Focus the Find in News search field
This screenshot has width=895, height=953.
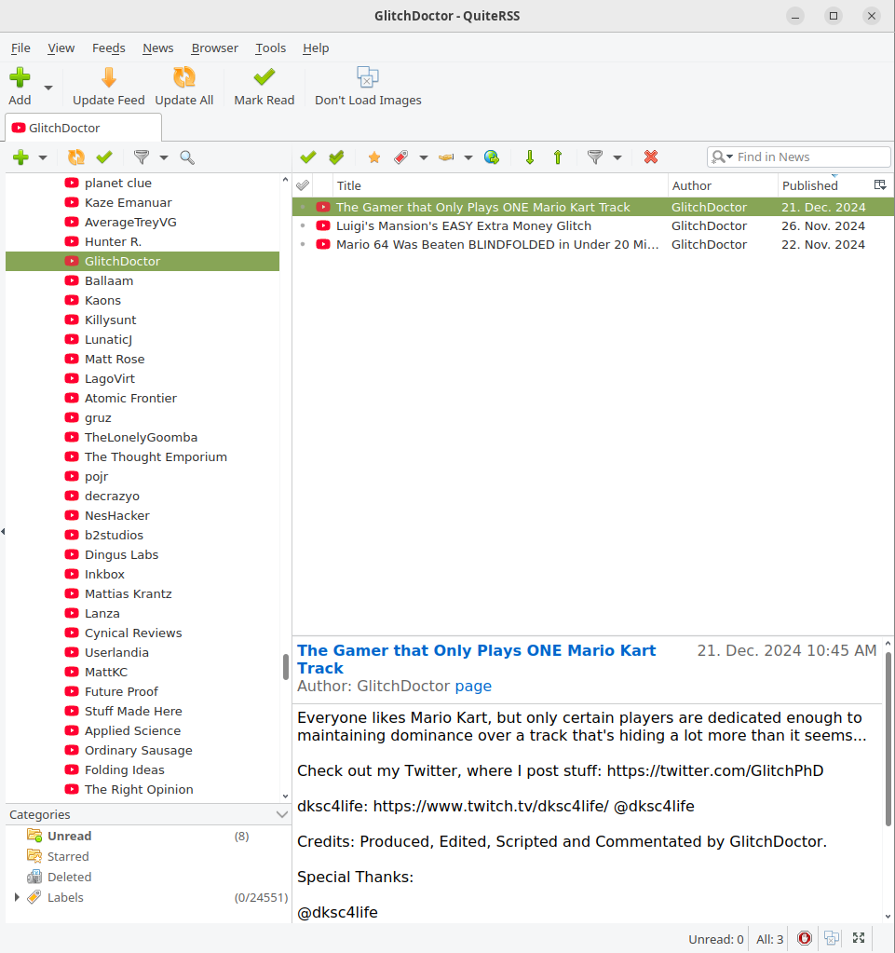tap(798, 157)
